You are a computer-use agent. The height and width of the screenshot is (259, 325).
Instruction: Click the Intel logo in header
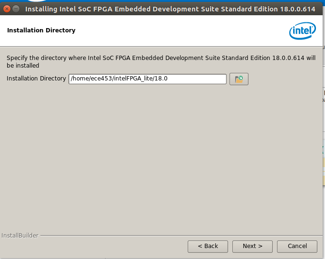302,31
